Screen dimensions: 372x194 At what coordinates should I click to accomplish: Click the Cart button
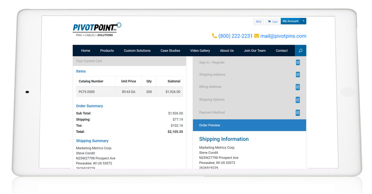pyautogui.click(x=272, y=22)
